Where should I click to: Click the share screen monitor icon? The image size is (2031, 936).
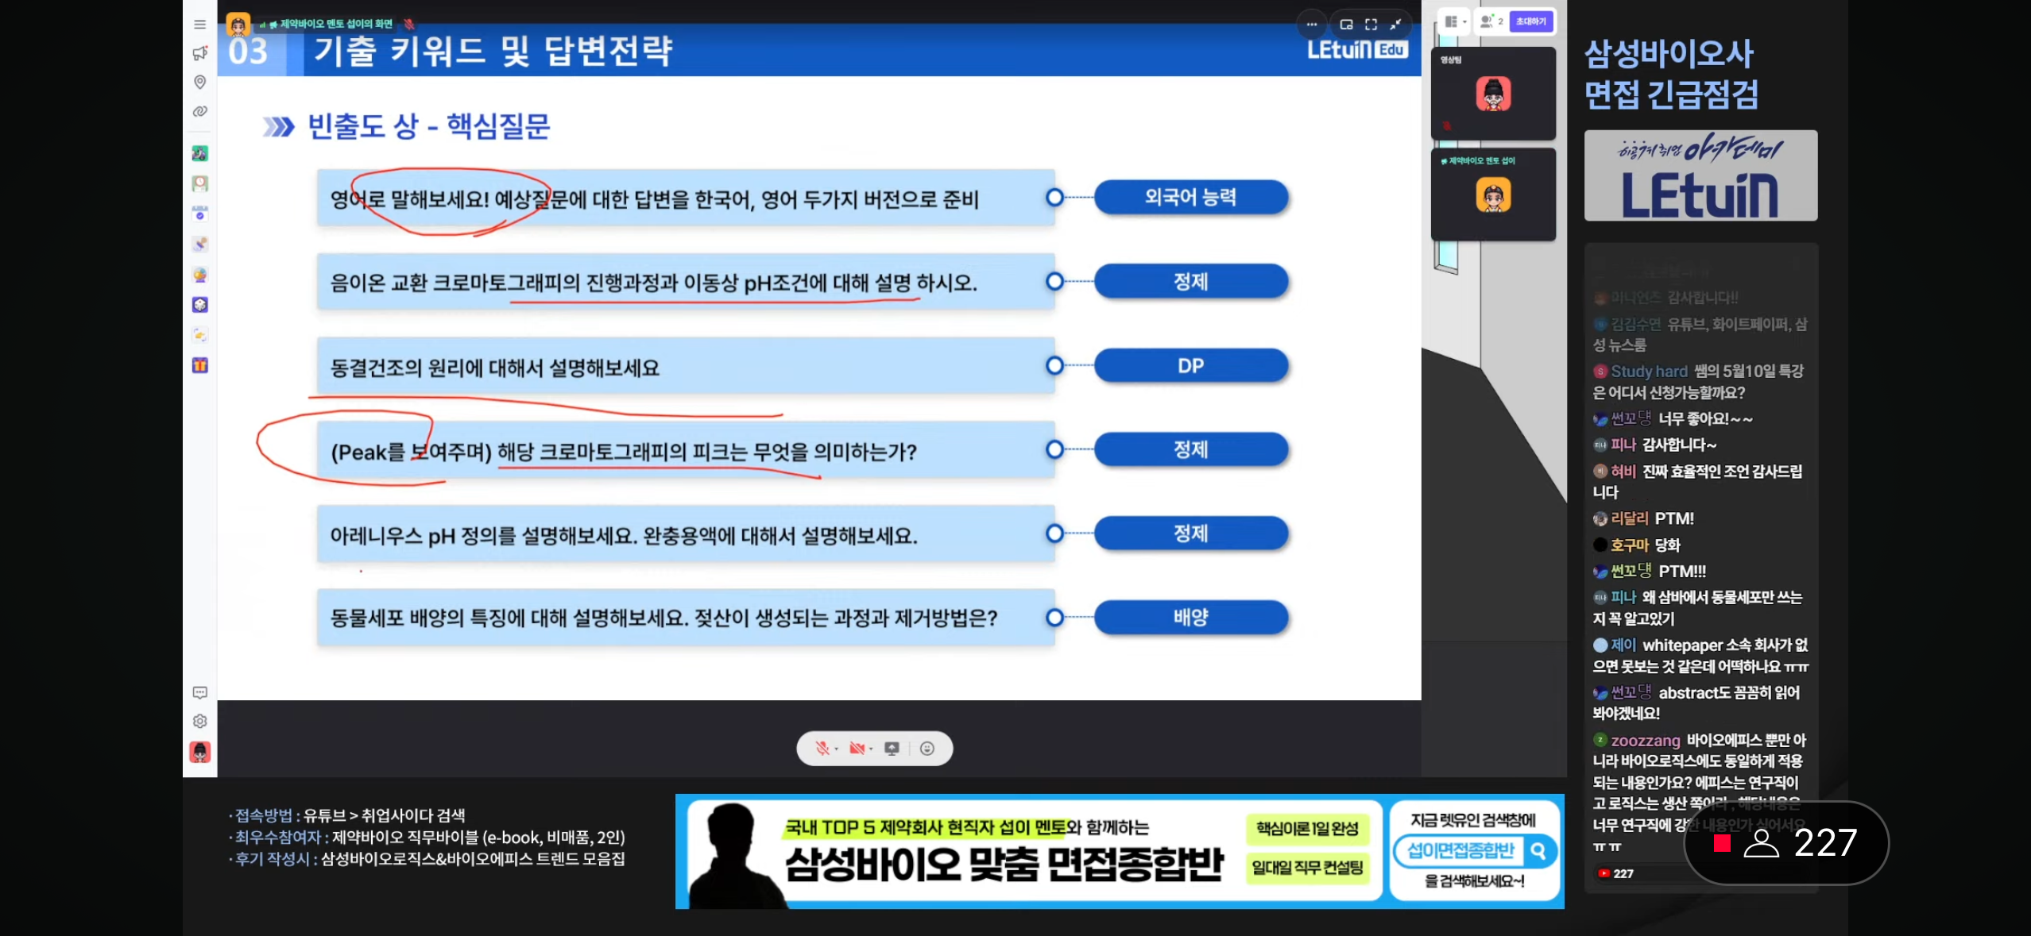(x=892, y=748)
